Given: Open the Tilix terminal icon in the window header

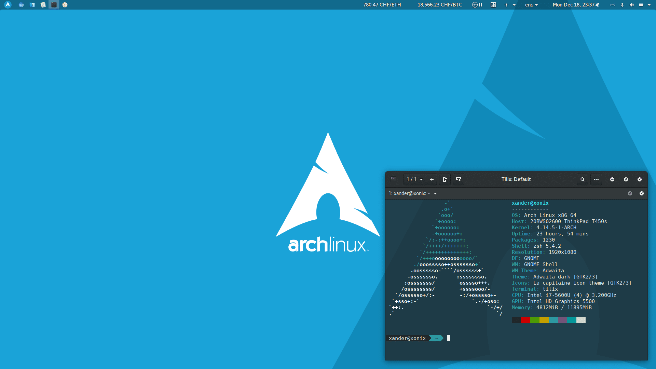Looking at the screenshot, I should point(393,179).
